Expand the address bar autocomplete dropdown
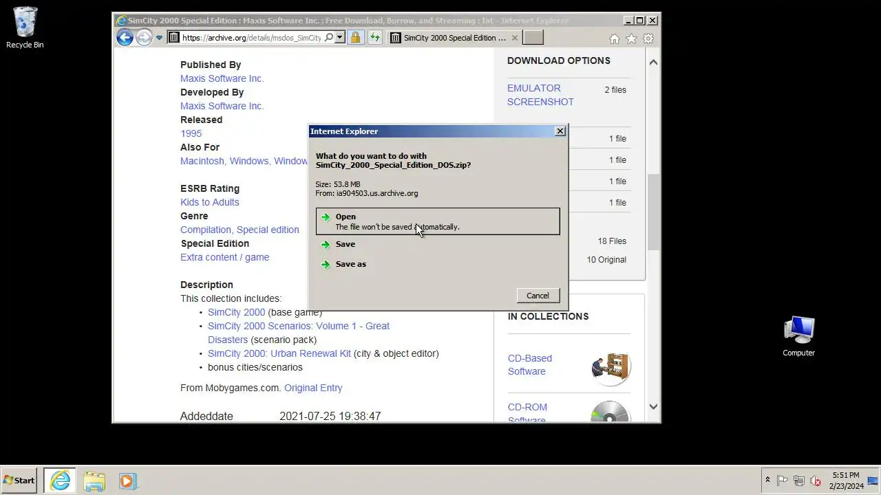Screen dimensions: 881x495 click(340, 38)
